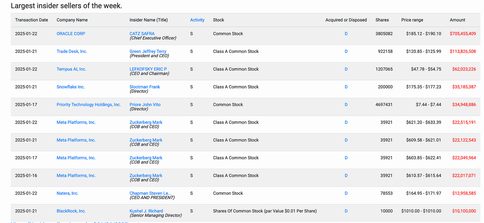Open Snowflake Inc. company link
This screenshot has width=484, height=223.
(70, 87)
